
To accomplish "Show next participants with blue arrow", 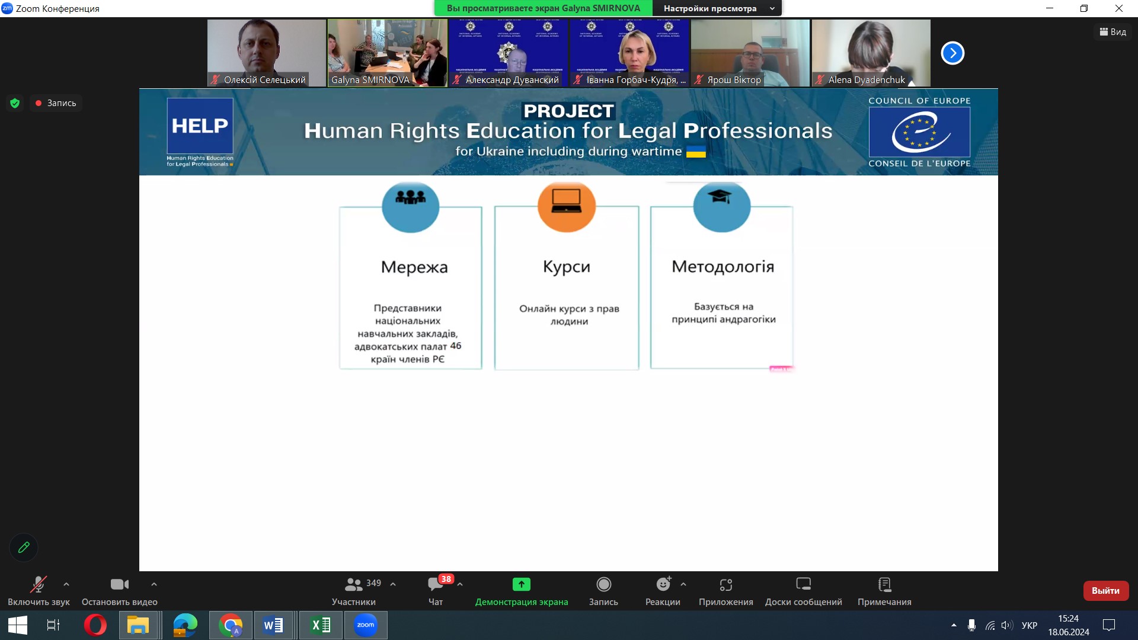I will [952, 53].
